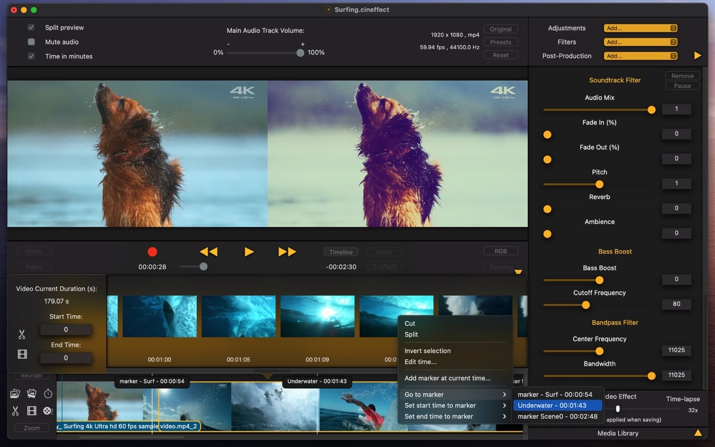Image resolution: width=715 pixels, height=447 pixels.
Task: Toggle the Time in minutes checkbox
Action: [x=32, y=56]
